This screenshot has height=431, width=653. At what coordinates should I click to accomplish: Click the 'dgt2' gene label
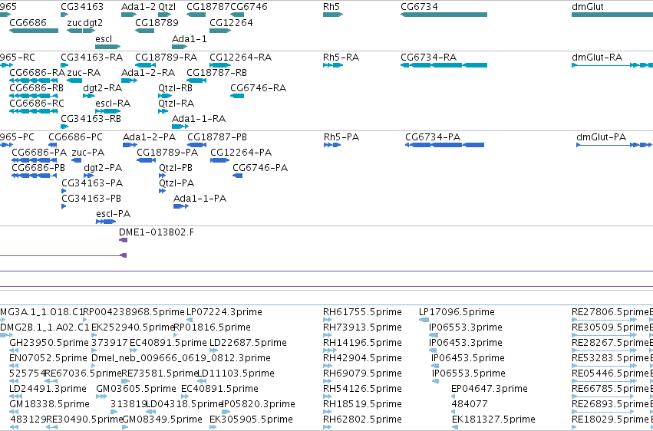tap(93, 22)
